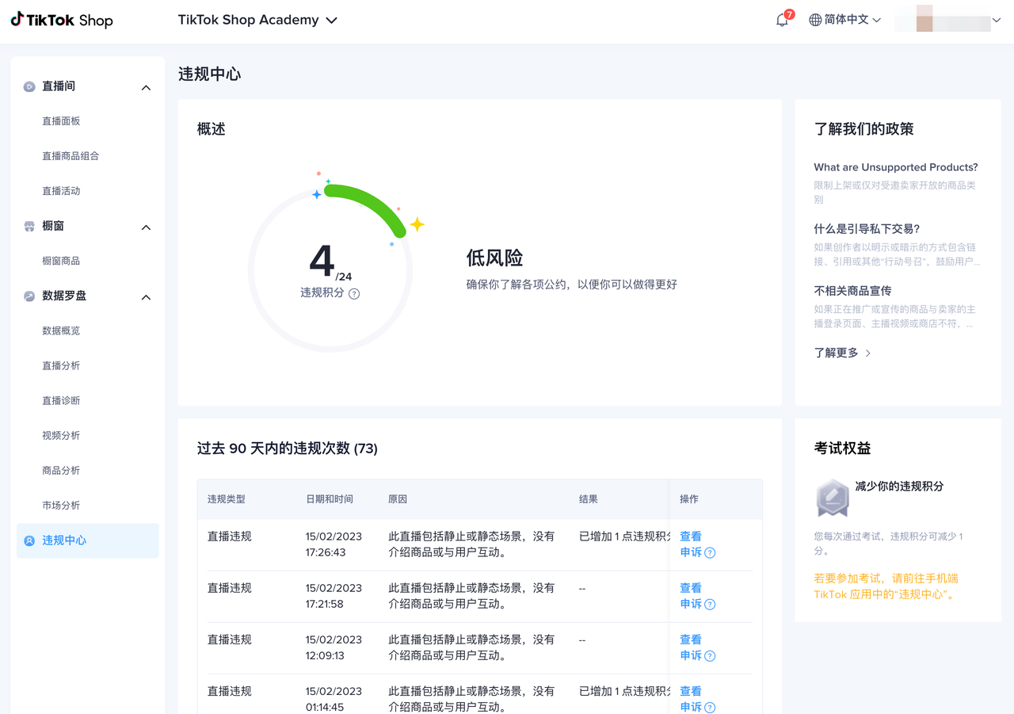The image size is (1014, 714).
Task: Collapse the 数据罗盘 sidebar section
Action: [x=146, y=297]
